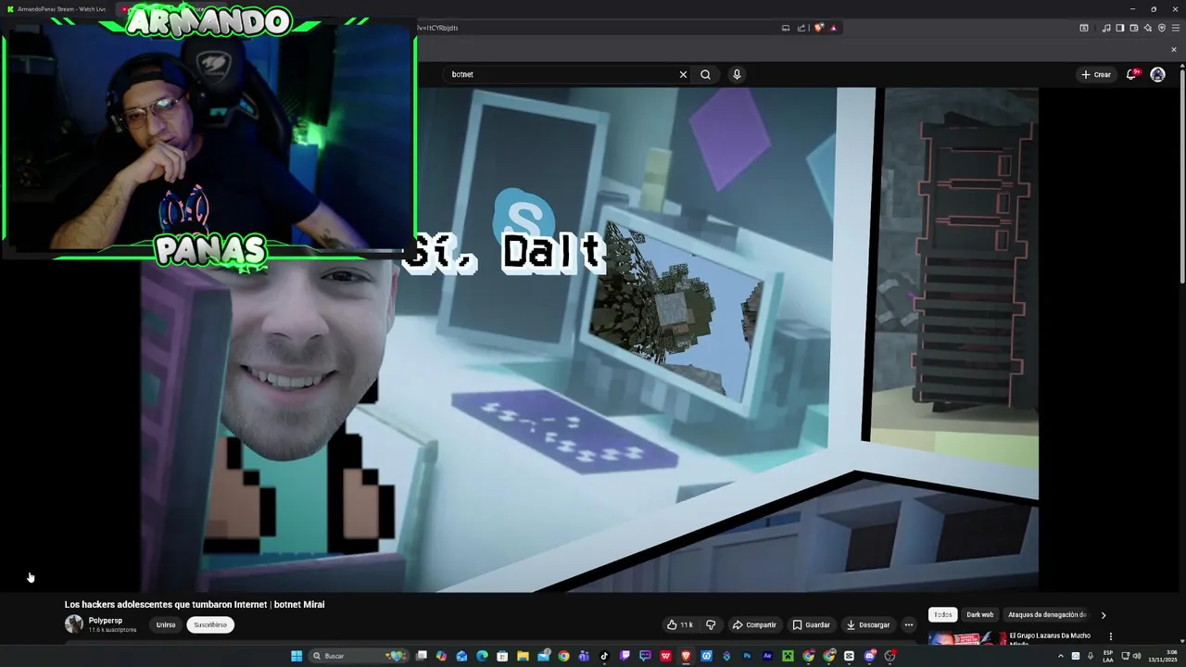The height and width of the screenshot is (667, 1186).
Task: Open the media/cast icon in address bar
Action: 786,28
